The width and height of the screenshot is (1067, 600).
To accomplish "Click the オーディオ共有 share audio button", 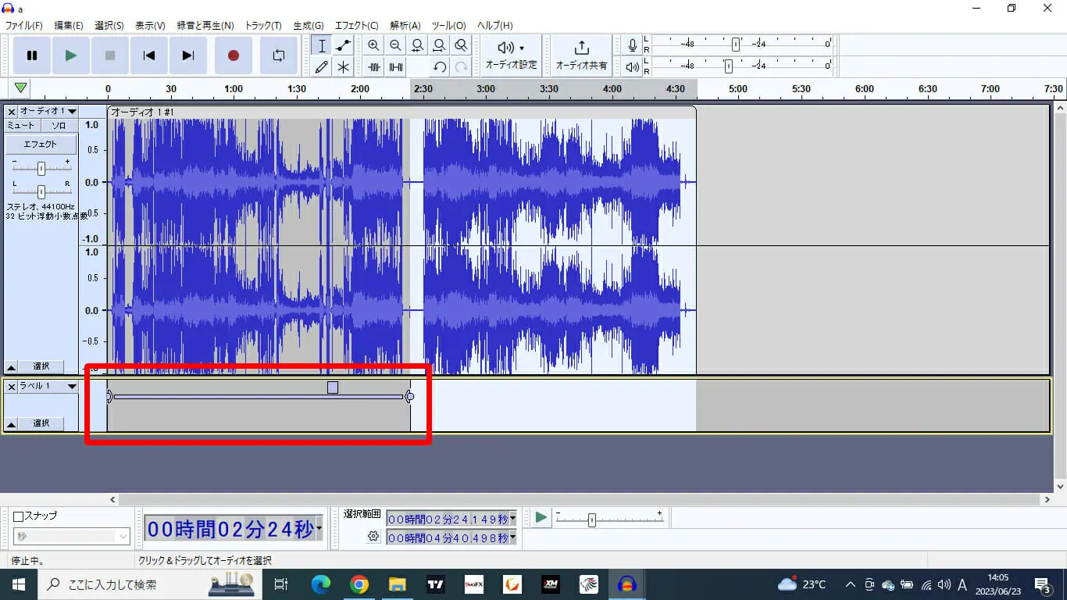I will pyautogui.click(x=582, y=55).
